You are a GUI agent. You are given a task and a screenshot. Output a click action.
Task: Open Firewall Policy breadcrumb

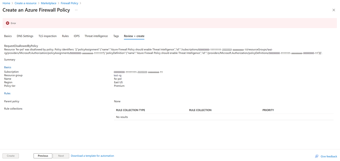coord(69,3)
